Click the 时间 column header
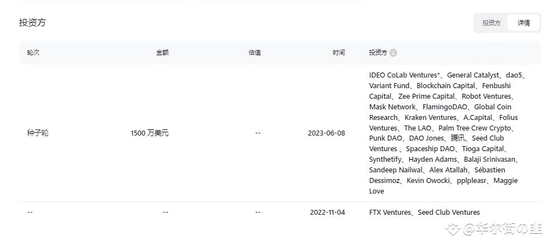547x241 pixels. (338, 53)
